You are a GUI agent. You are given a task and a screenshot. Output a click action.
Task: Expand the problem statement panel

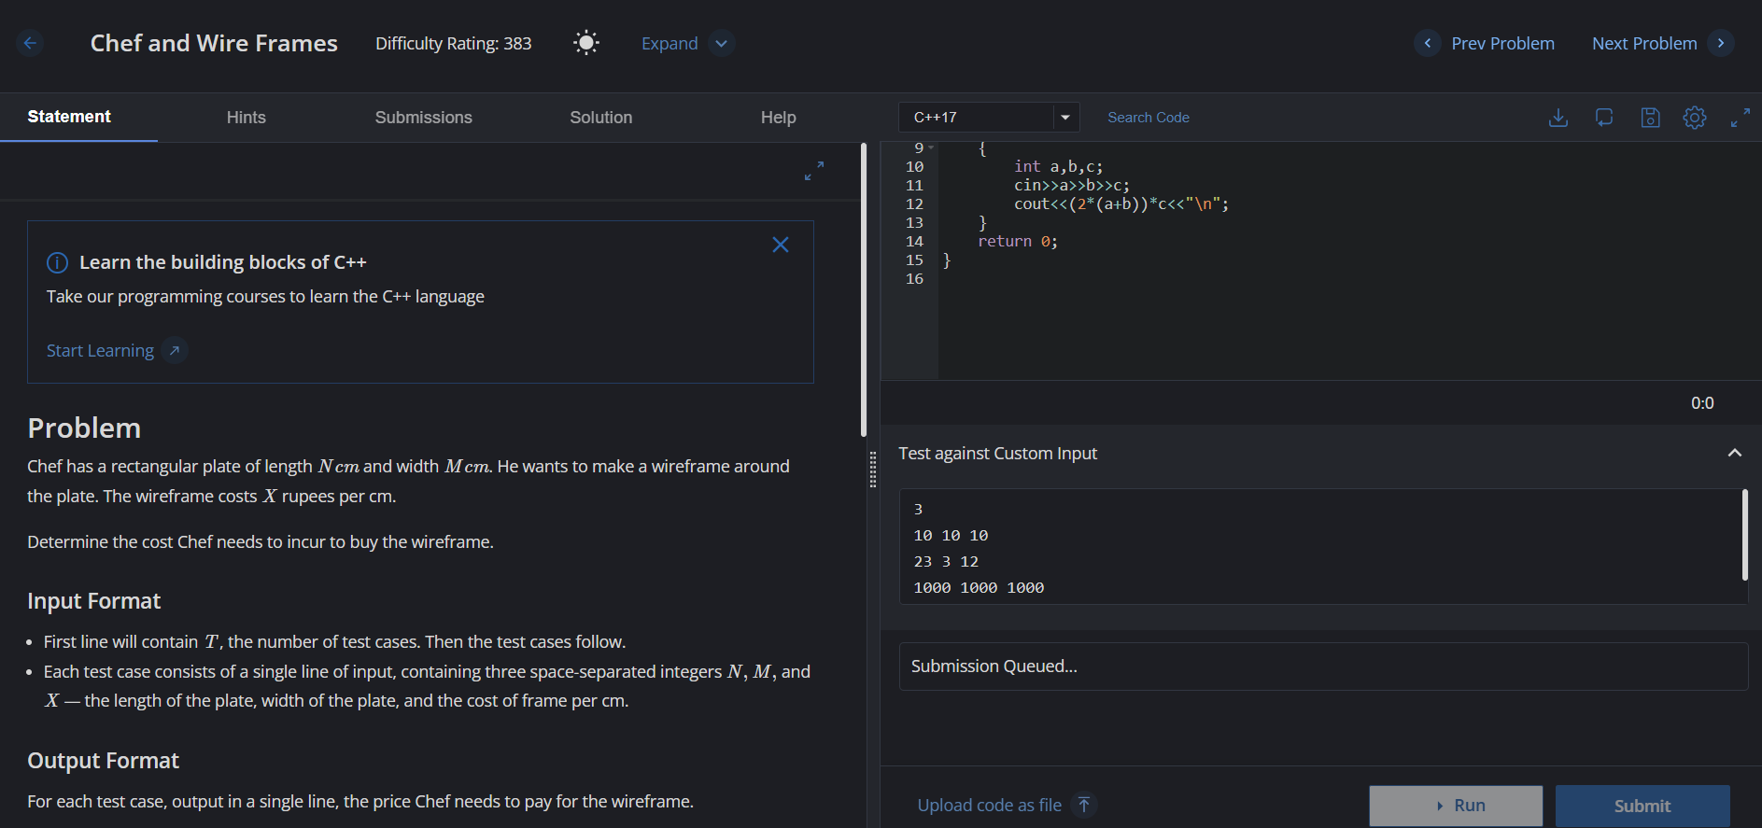(x=814, y=171)
